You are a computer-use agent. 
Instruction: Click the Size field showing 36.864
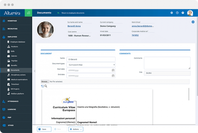pyautogui.click(x=167, y=73)
